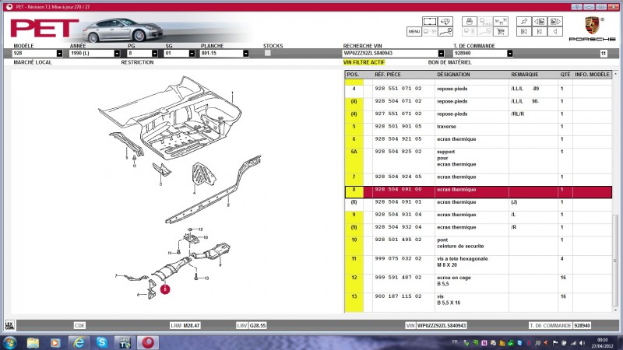The image size is (623, 350).
Task: Toggle the STOCKS checkbox
Action: (267, 53)
